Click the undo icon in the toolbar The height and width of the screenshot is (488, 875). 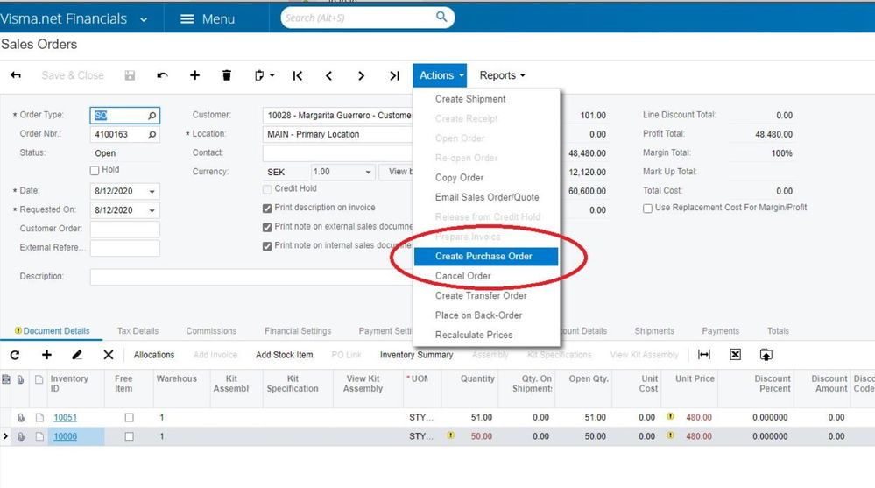pos(162,75)
